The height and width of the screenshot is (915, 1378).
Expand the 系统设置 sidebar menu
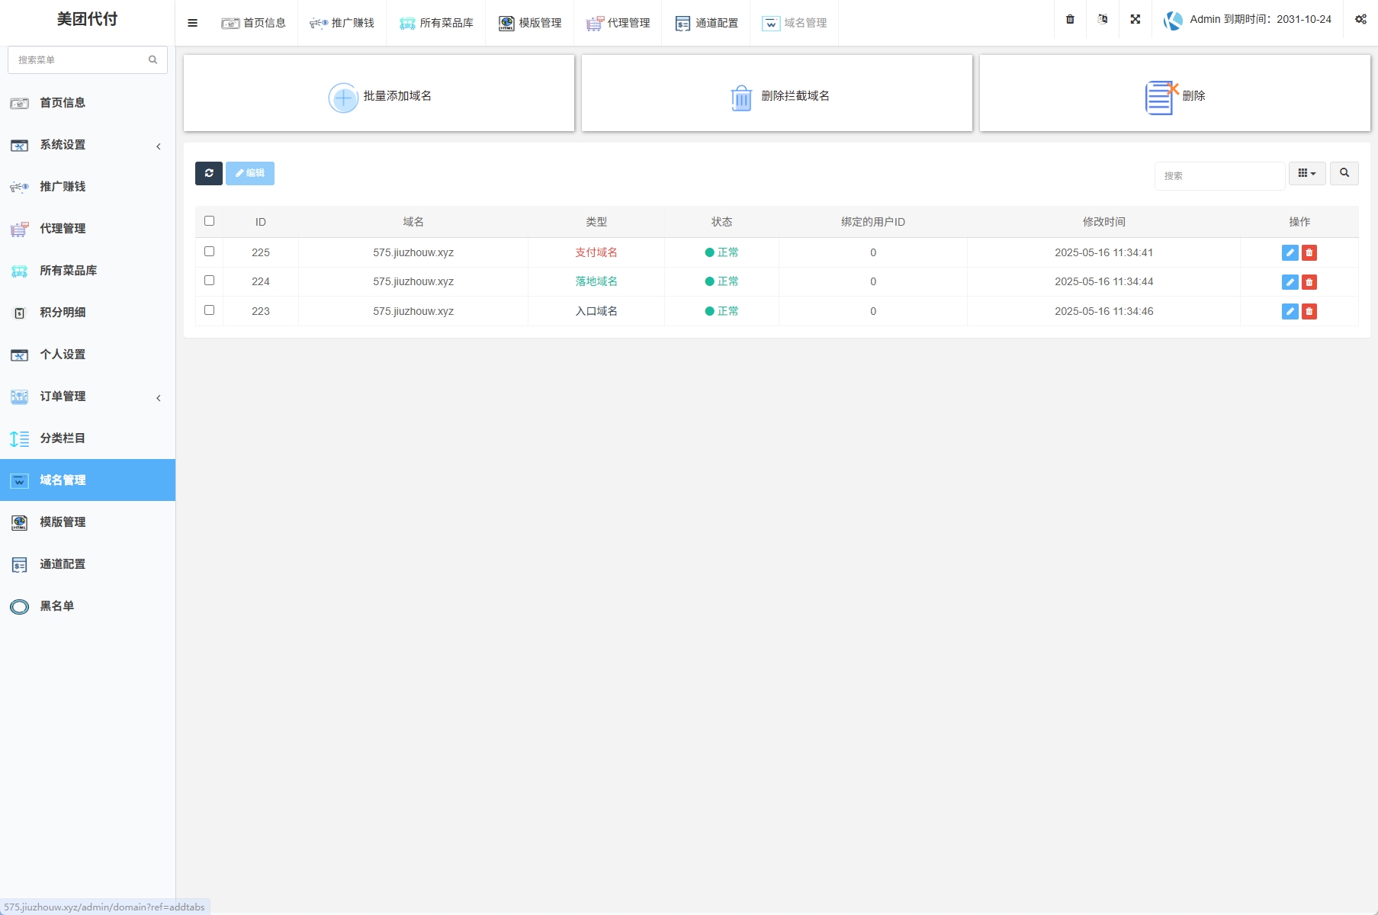point(88,145)
